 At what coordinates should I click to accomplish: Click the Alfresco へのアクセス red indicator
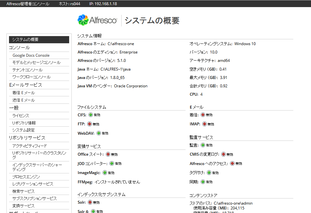(x=232, y=163)
